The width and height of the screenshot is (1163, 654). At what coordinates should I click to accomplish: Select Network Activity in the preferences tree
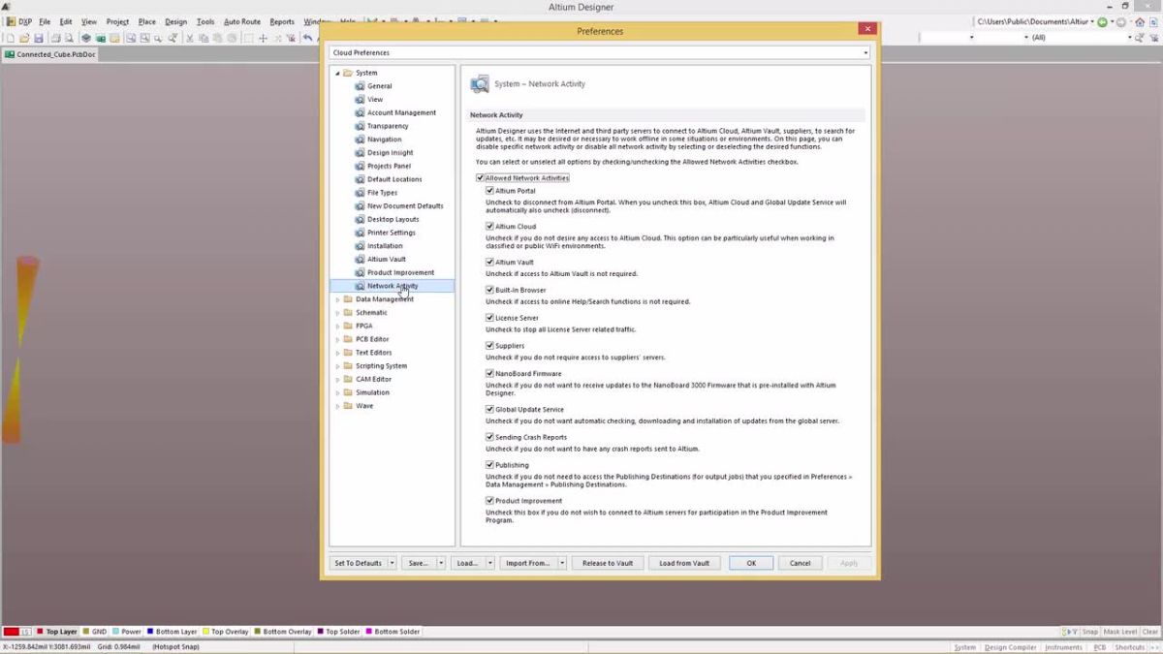click(x=393, y=285)
